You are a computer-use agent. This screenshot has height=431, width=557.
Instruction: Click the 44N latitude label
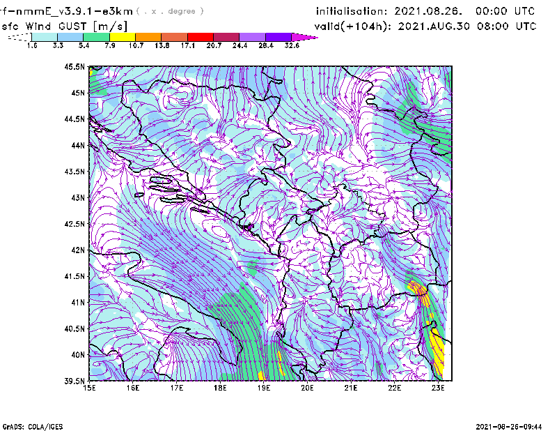coord(78,145)
